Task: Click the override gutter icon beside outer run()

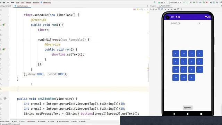Action: [4, 25]
